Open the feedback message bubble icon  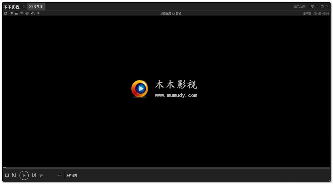point(312,6)
